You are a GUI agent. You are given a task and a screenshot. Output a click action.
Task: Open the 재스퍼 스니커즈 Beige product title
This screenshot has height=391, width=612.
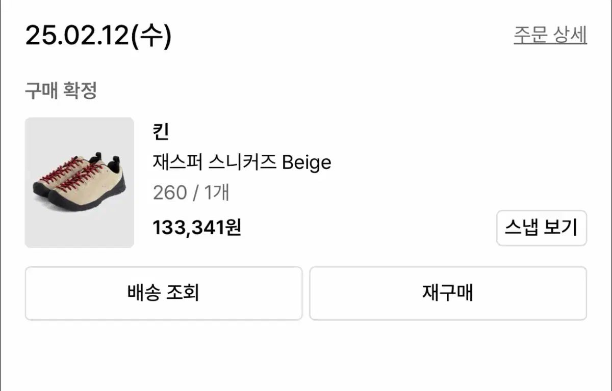[x=242, y=162]
